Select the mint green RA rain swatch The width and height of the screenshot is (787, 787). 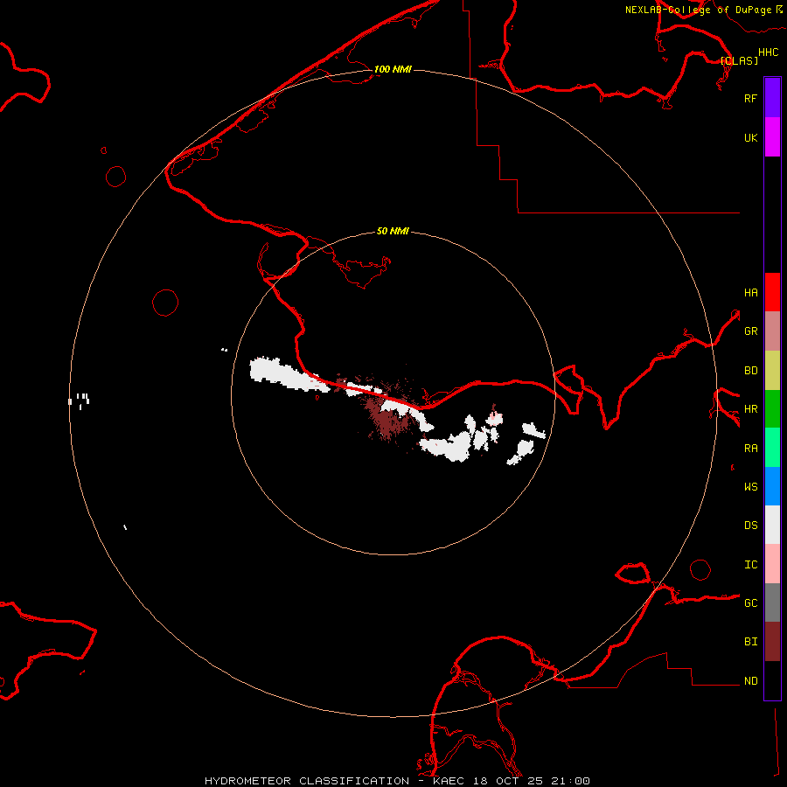pos(772,447)
